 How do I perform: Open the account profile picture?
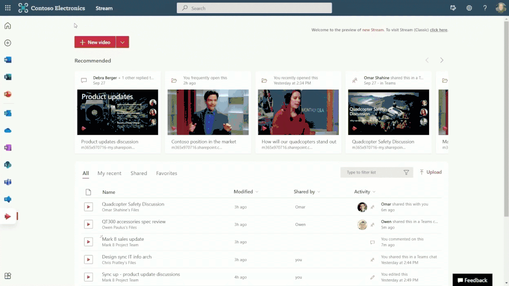[500, 8]
